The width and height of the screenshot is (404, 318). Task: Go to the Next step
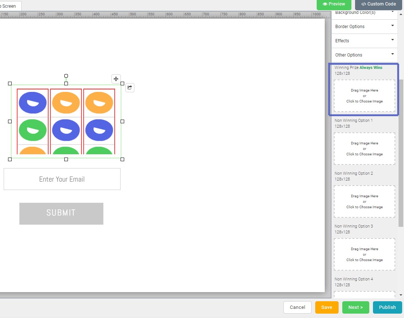[355, 307]
